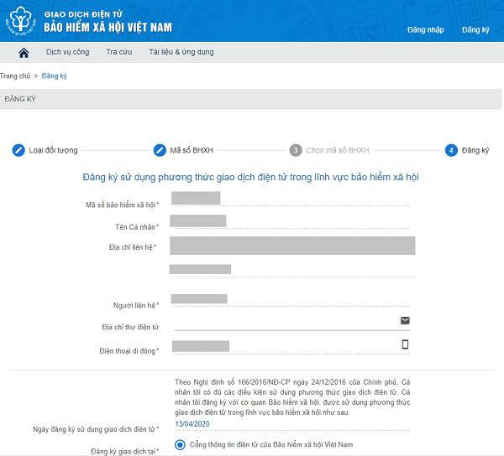Image resolution: width=504 pixels, height=456 pixels.
Task: Click step 4 circle Đăng ký
Action: pyautogui.click(x=451, y=150)
